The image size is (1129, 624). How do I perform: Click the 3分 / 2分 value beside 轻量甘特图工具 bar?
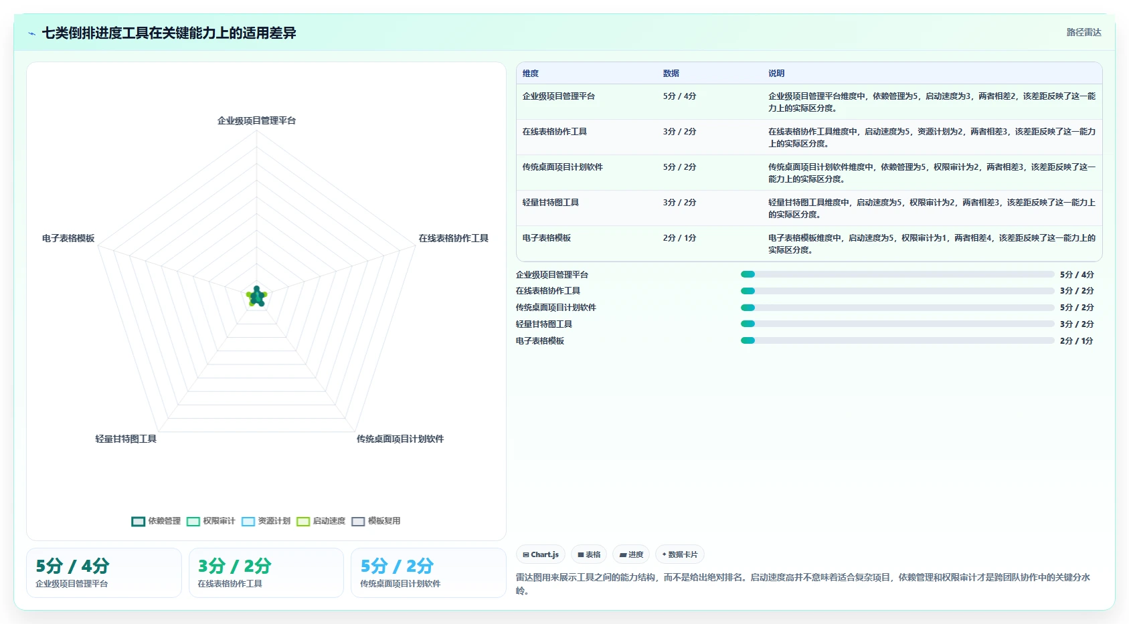(x=1077, y=324)
